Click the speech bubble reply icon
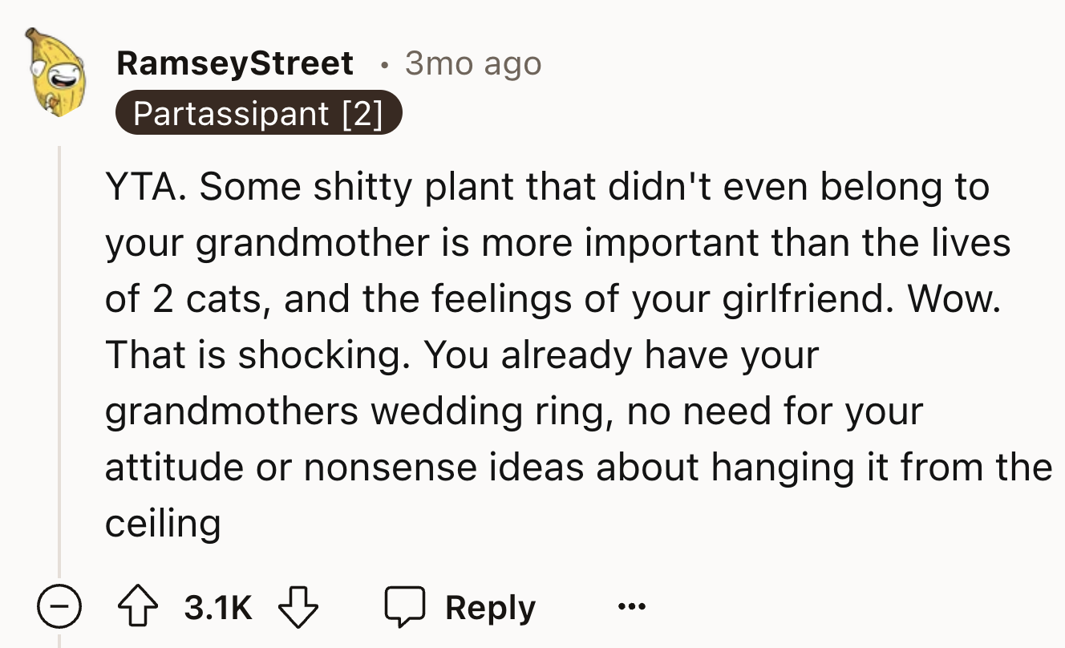The height and width of the screenshot is (648, 1065). click(x=404, y=608)
